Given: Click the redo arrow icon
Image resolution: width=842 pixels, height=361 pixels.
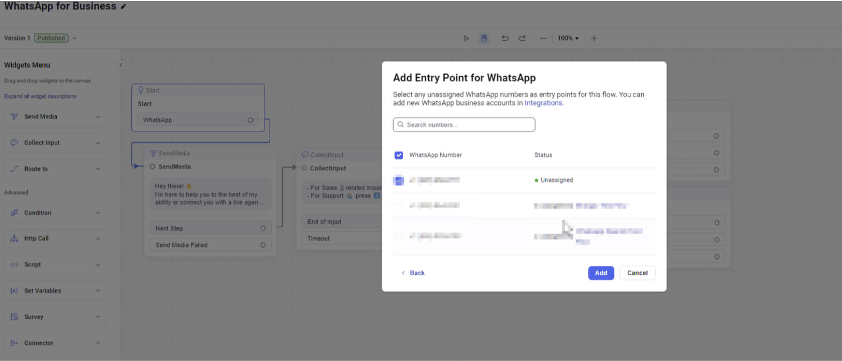Looking at the screenshot, I should (522, 38).
